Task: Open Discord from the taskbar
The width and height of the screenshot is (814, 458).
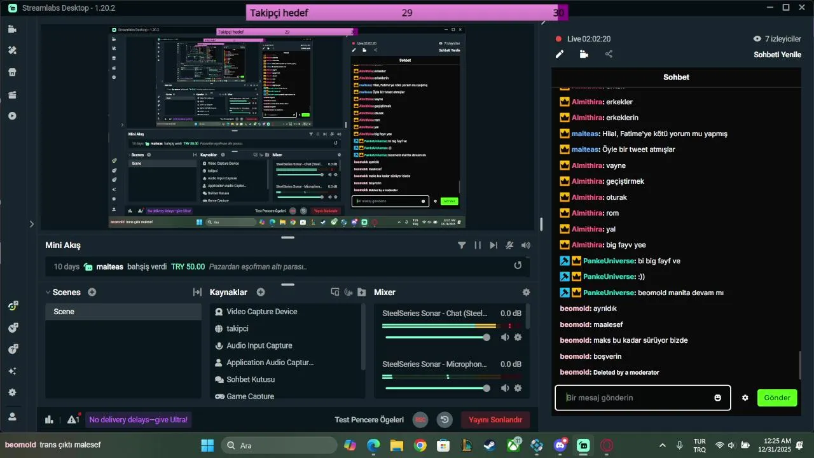Action: coord(560,445)
